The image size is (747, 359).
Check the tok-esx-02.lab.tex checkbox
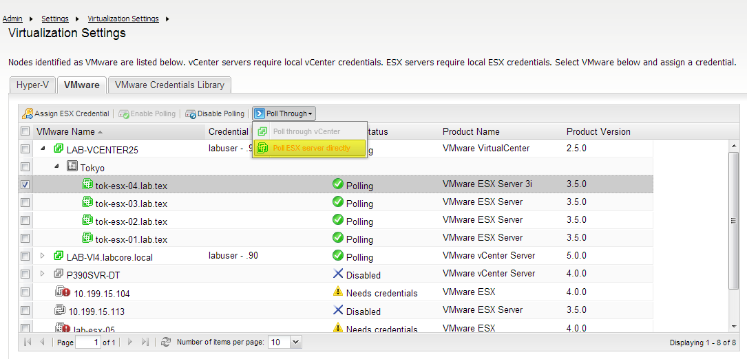click(25, 221)
